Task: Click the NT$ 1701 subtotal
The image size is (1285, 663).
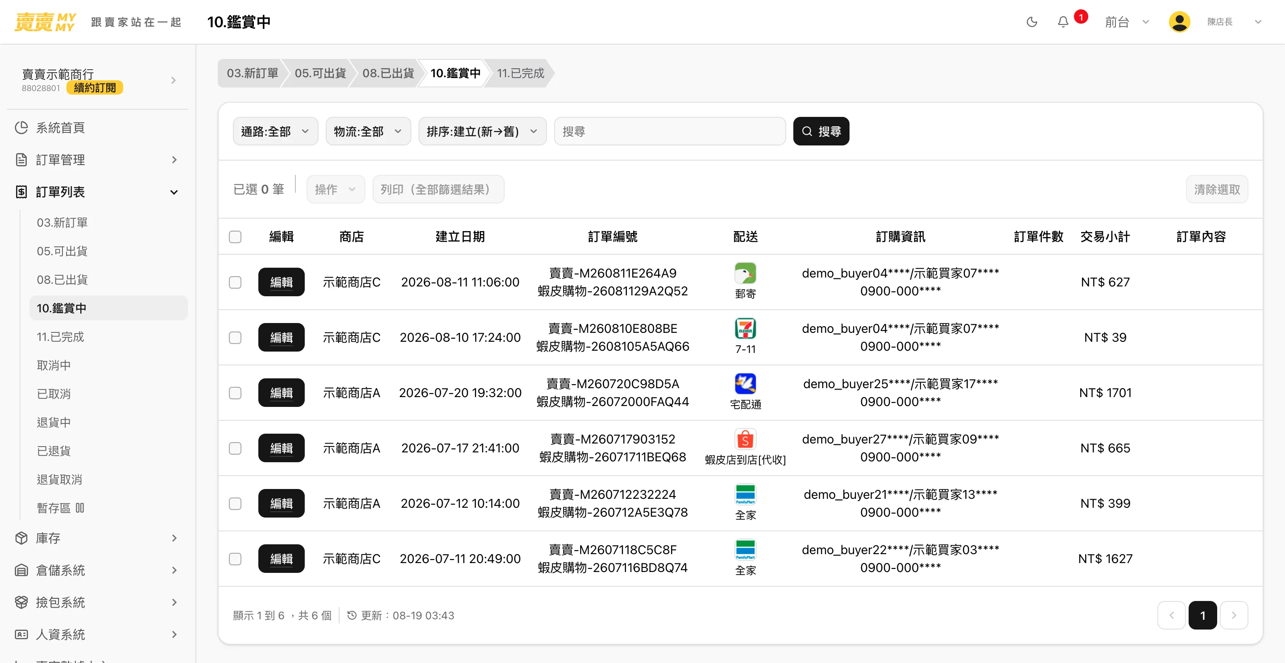Action: pyautogui.click(x=1105, y=393)
